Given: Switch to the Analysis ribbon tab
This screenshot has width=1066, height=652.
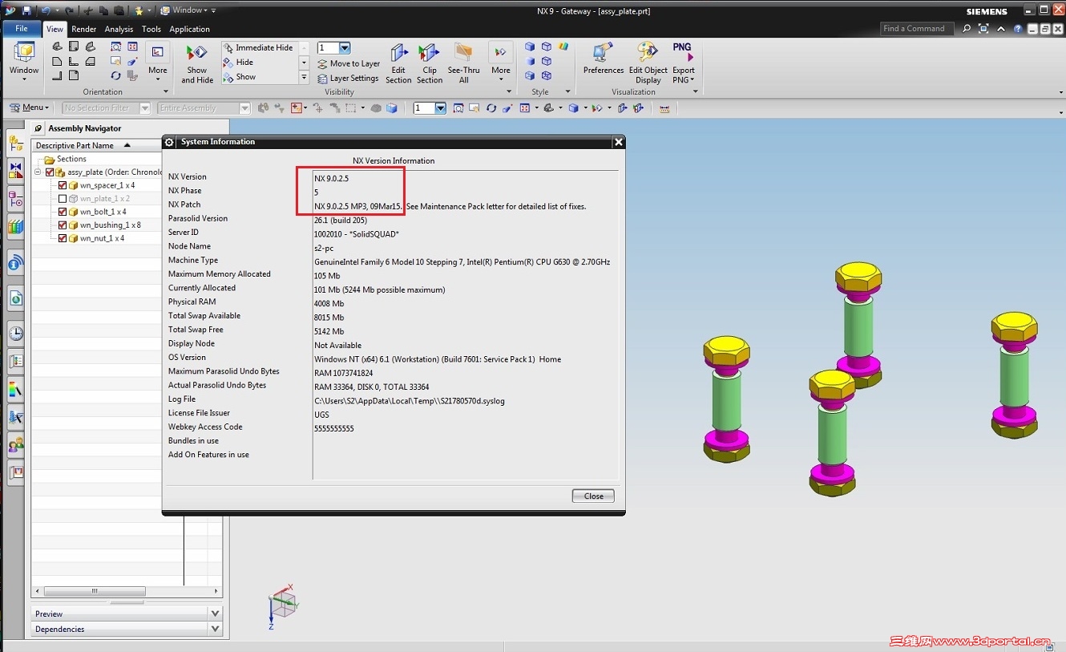Looking at the screenshot, I should pyautogui.click(x=119, y=29).
